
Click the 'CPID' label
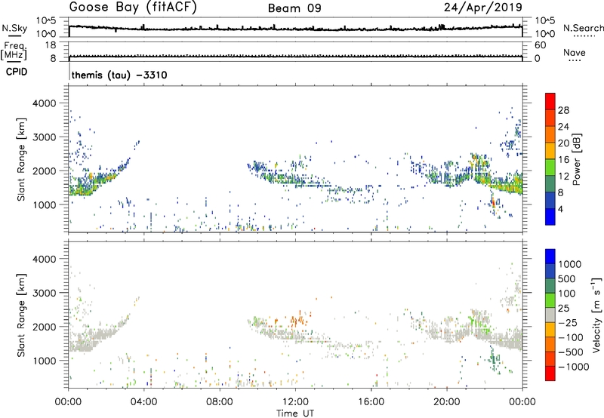click(x=17, y=72)
